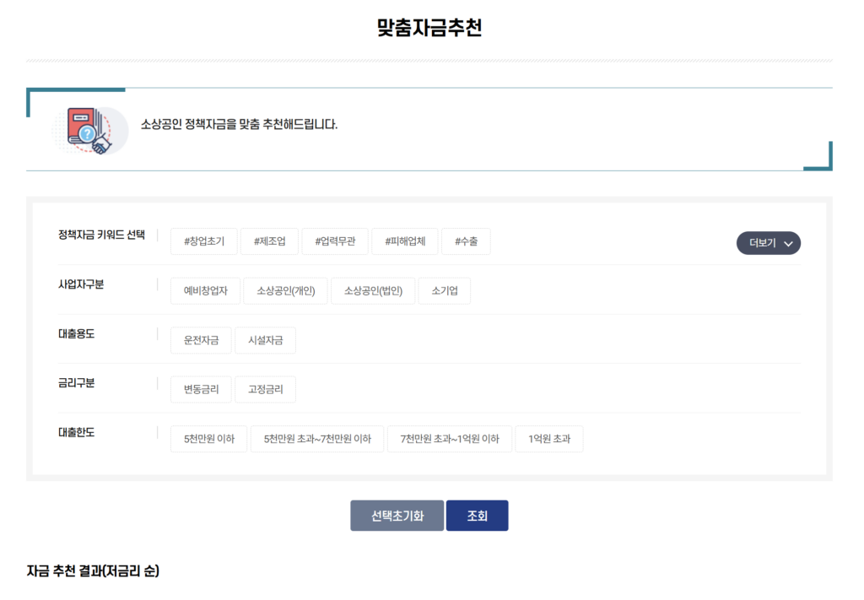
Task: Pick 변동금리 interest type
Action: coord(201,390)
